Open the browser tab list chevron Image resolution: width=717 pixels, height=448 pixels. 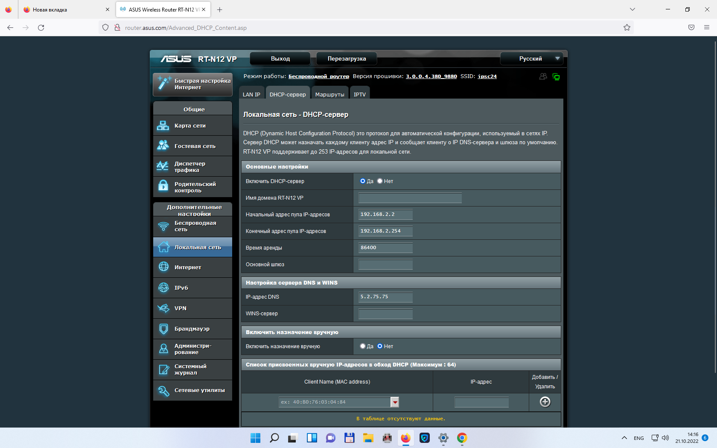[632, 9]
